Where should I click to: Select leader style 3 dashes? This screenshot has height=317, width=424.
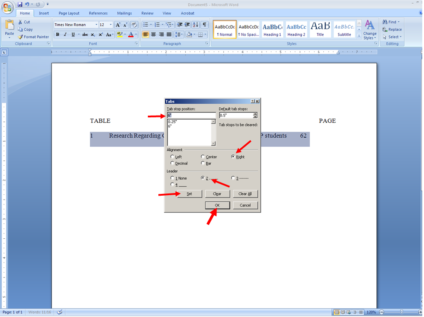coord(233,178)
